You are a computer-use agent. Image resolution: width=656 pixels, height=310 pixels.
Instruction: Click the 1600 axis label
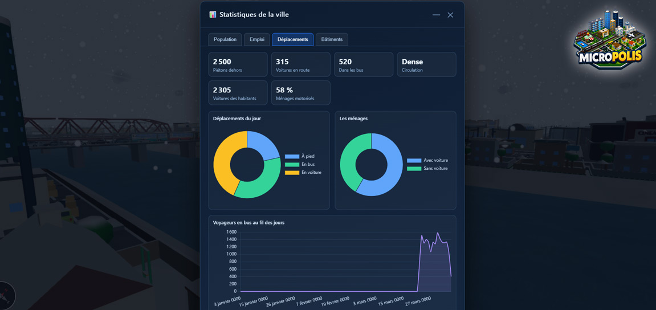(x=231, y=232)
